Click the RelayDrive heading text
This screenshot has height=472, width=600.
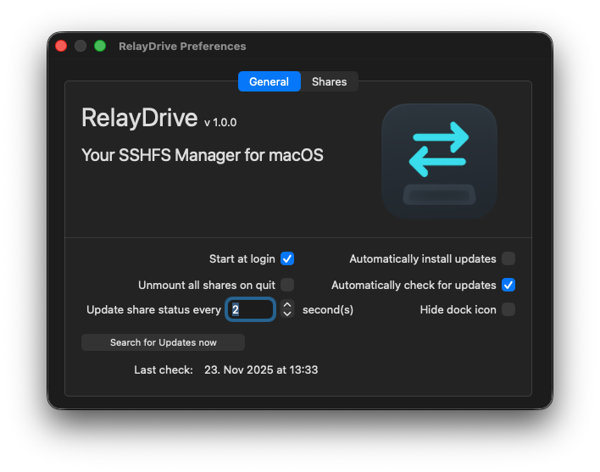click(139, 119)
